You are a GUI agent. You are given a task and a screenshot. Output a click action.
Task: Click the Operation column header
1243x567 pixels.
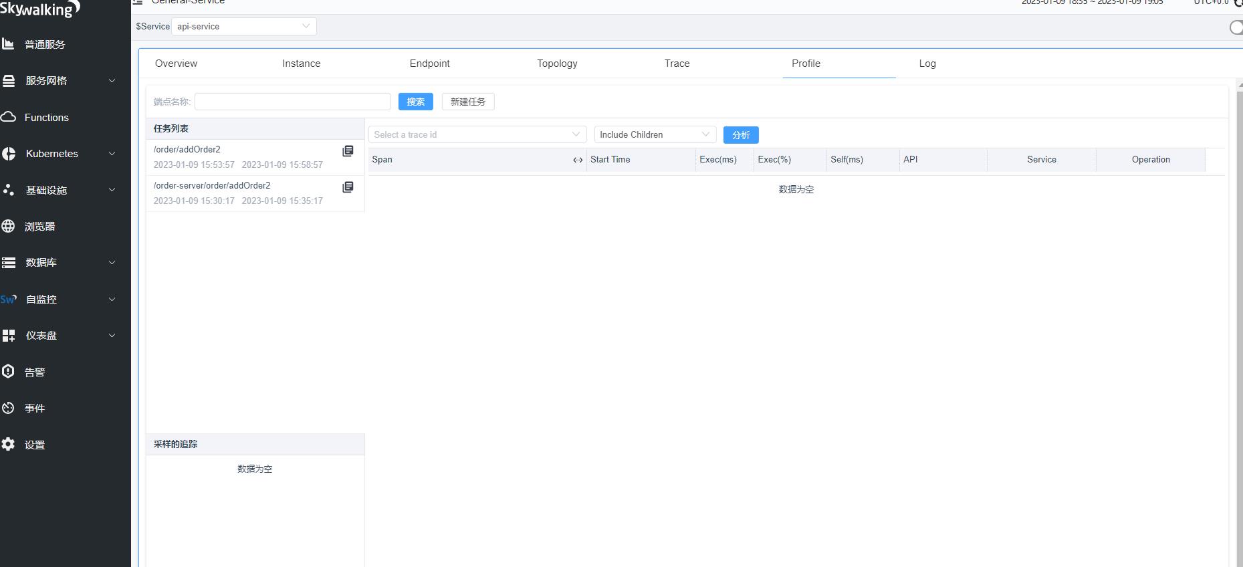pyautogui.click(x=1151, y=160)
